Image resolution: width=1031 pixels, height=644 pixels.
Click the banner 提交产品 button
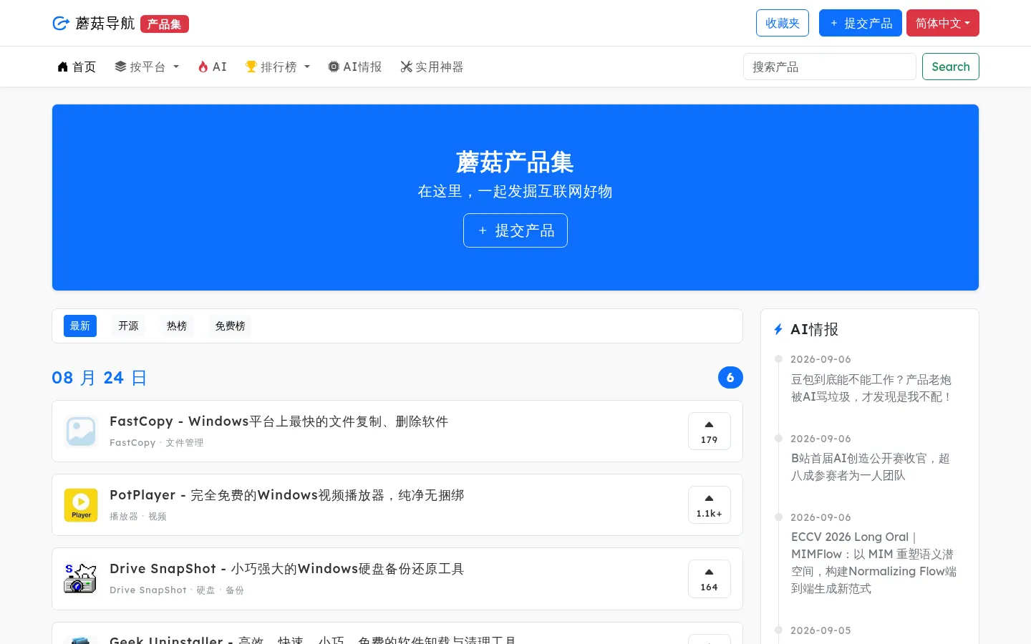click(515, 230)
